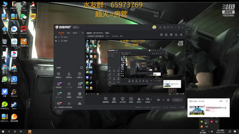Click the room lock icon in header

point(166,35)
